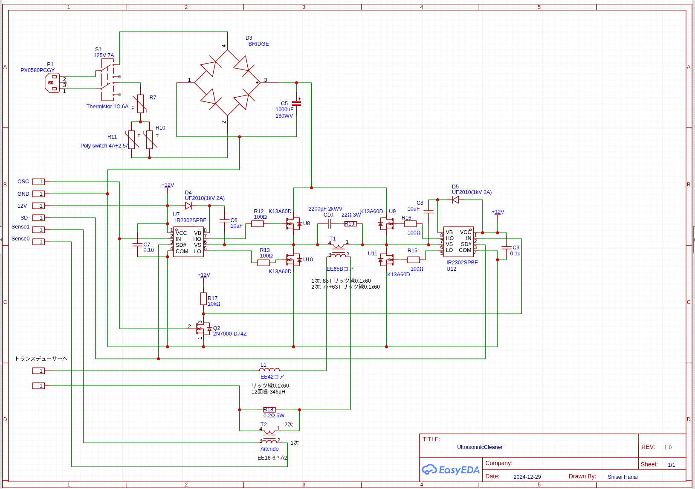This screenshot has height=489, width=695.
Task: Select the UltrasonnicCleaner title text
Action: tap(480, 447)
